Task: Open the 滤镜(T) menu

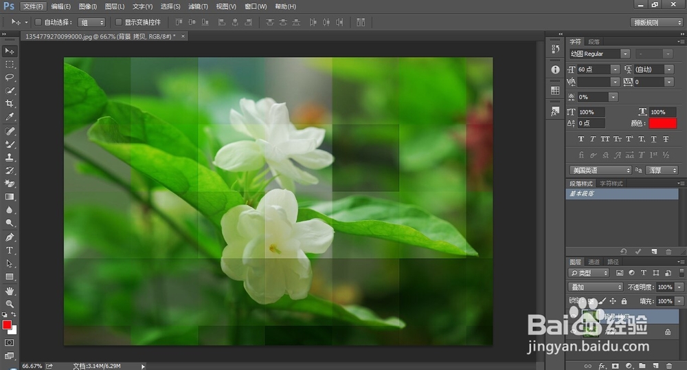Action: pyautogui.click(x=198, y=6)
